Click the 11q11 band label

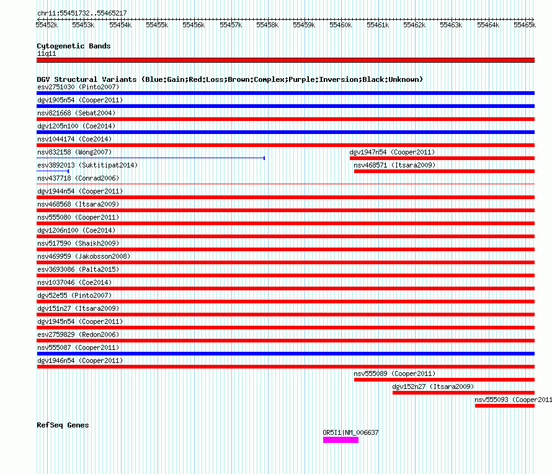47,53
